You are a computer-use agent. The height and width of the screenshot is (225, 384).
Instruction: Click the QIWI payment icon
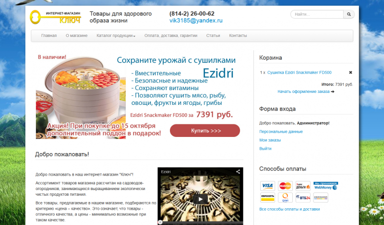coord(285,197)
